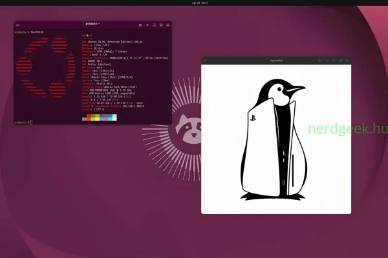Image resolution: width=388 pixels, height=258 pixels.
Task: Maximize the image viewer window
Action: (x=341, y=61)
